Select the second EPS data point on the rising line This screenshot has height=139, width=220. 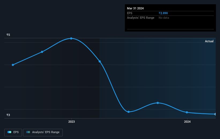(42, 52)
